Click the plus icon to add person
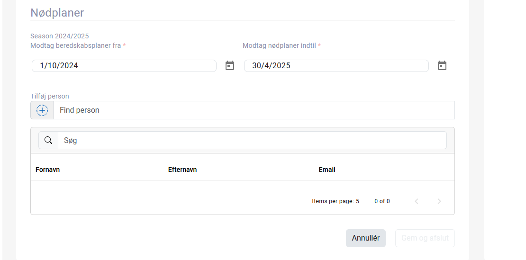 click(42, 110)
